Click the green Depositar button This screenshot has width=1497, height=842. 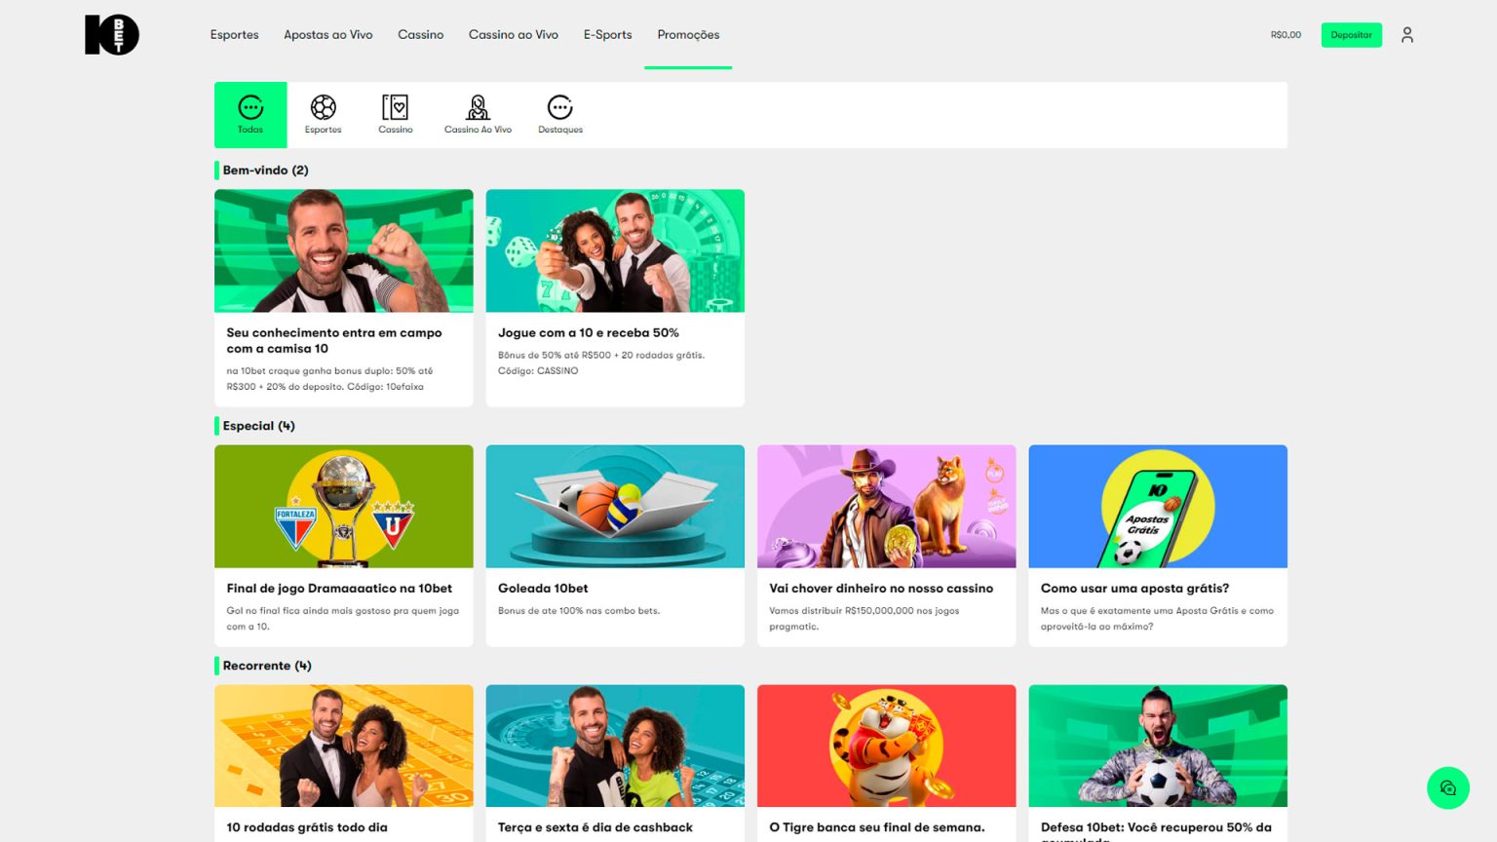click(x=1351, y=35)
